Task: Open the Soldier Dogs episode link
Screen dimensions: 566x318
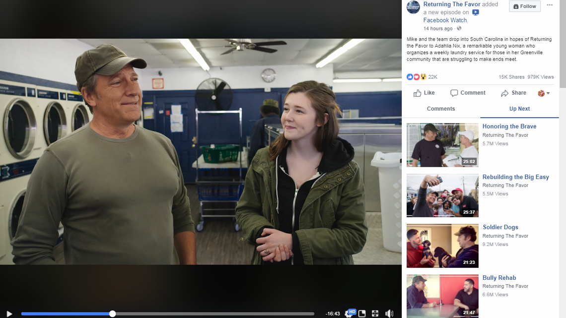Action: click(x=500, y=227)
